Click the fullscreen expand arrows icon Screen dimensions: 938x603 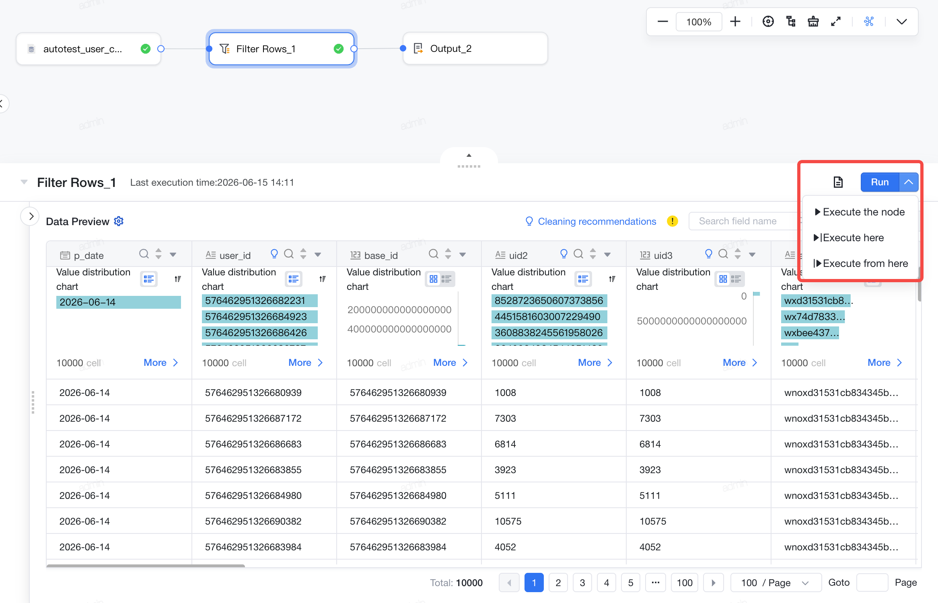835,22
